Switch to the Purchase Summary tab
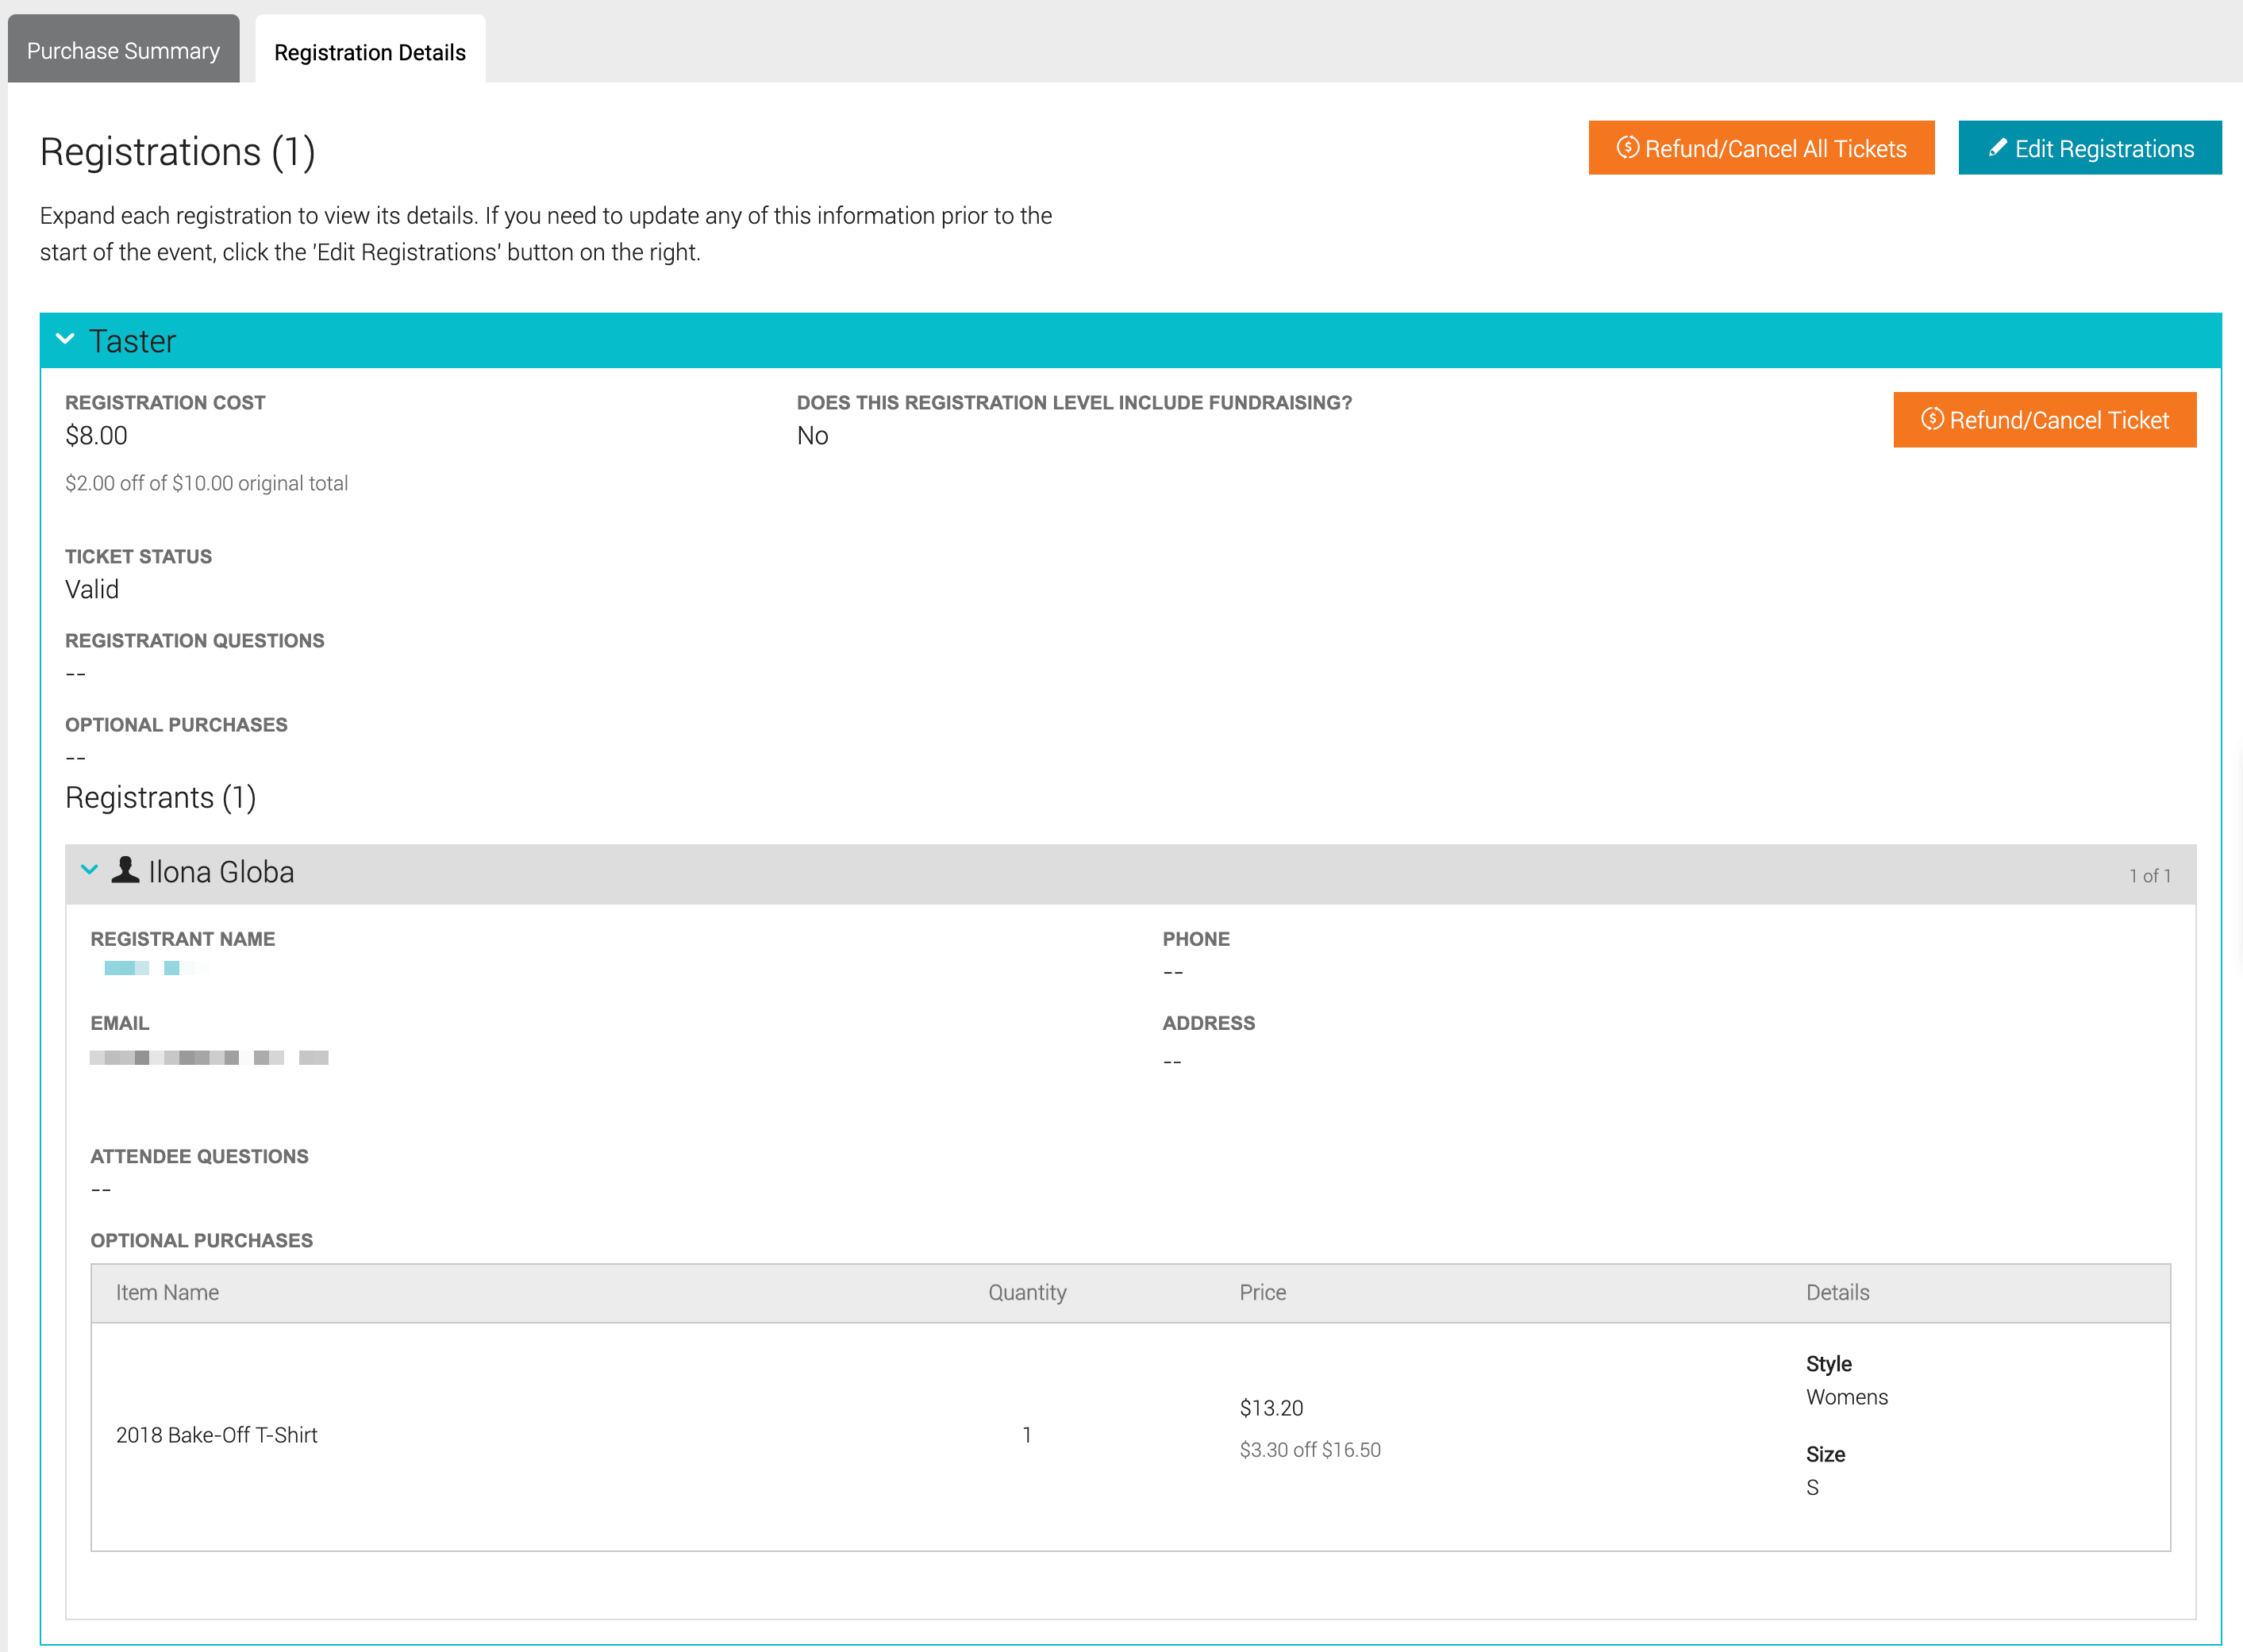 click(x=123, y=49)
